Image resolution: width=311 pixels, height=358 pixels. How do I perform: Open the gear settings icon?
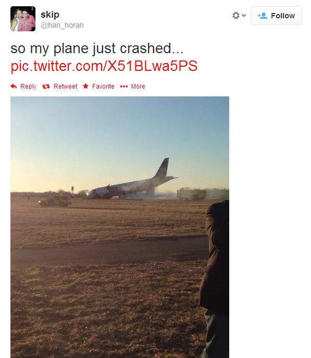click(x=236, y=16)
